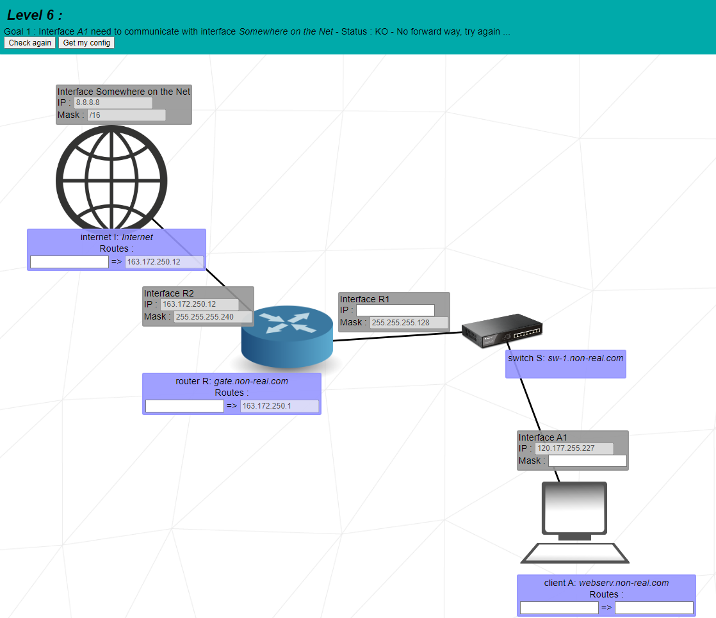
Task: Select the /16 mask field
Action: [x=127, y=115]
